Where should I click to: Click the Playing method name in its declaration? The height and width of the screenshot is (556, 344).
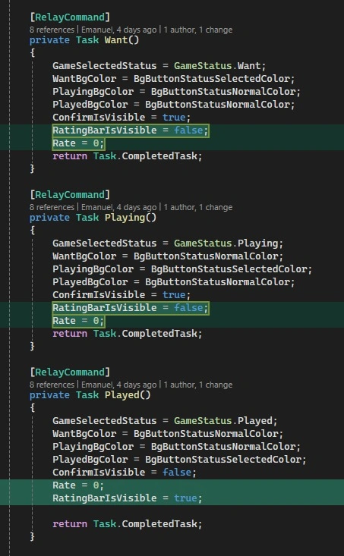125,217
